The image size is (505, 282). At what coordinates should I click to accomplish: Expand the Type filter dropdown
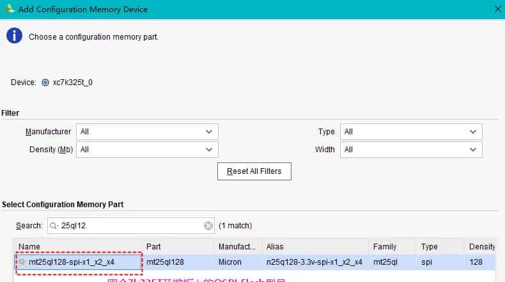point(411,132)
